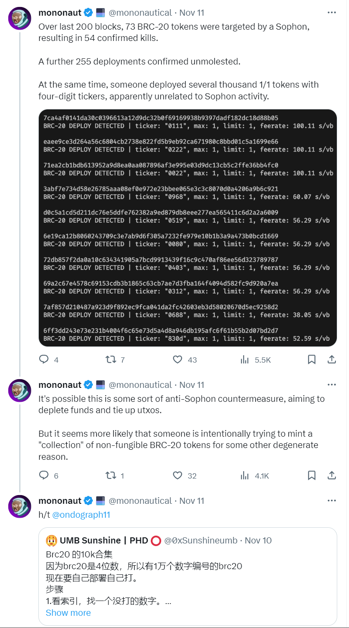Open the @mononautical handle on the second tweet

[x=140, y=385]
